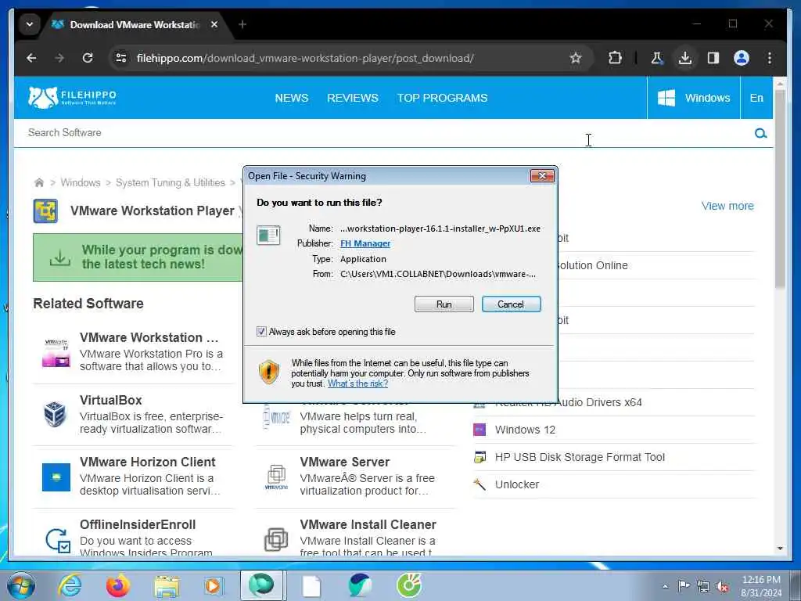Open Chrome profile avatar
The image size is (801, 601).
point(742,58)
